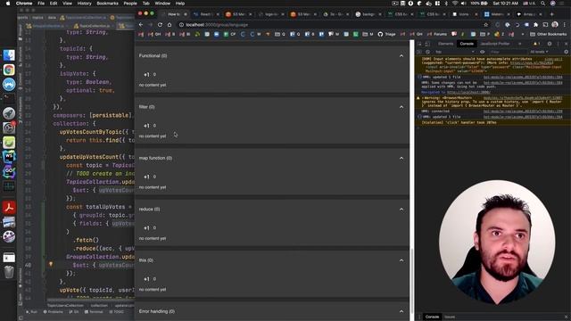Upvote the filter topic with +1
Image resolution: width=571 pixels, height=321 pixels.
(146, 126)
